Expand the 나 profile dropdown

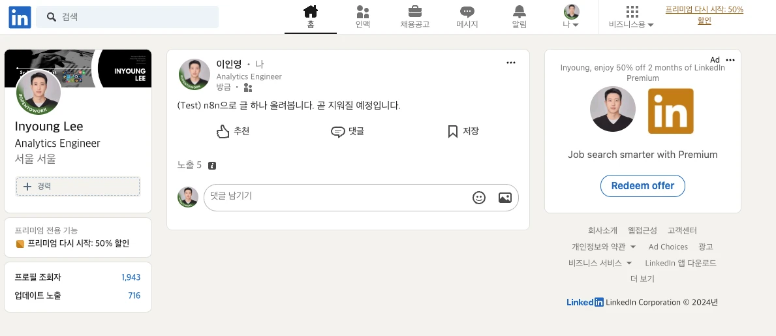click(x=571, y=17)
